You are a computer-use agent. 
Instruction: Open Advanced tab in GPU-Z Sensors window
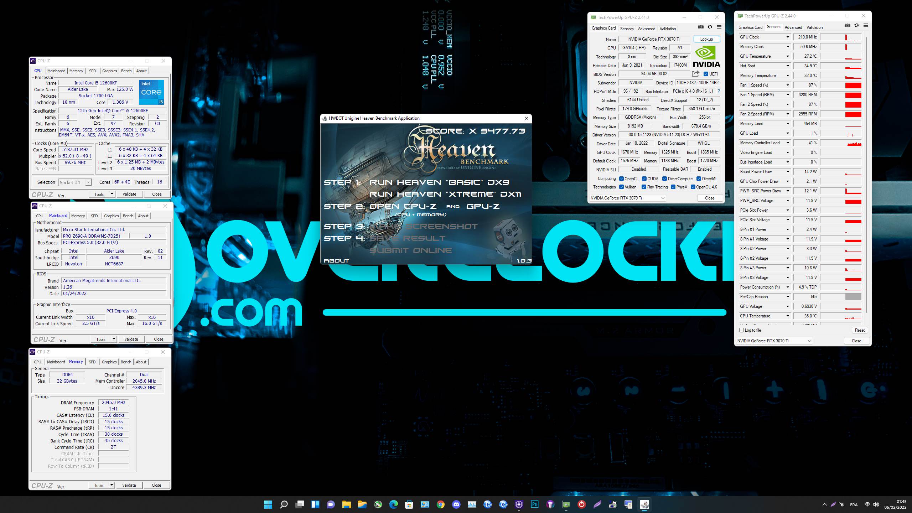point(793,27)
